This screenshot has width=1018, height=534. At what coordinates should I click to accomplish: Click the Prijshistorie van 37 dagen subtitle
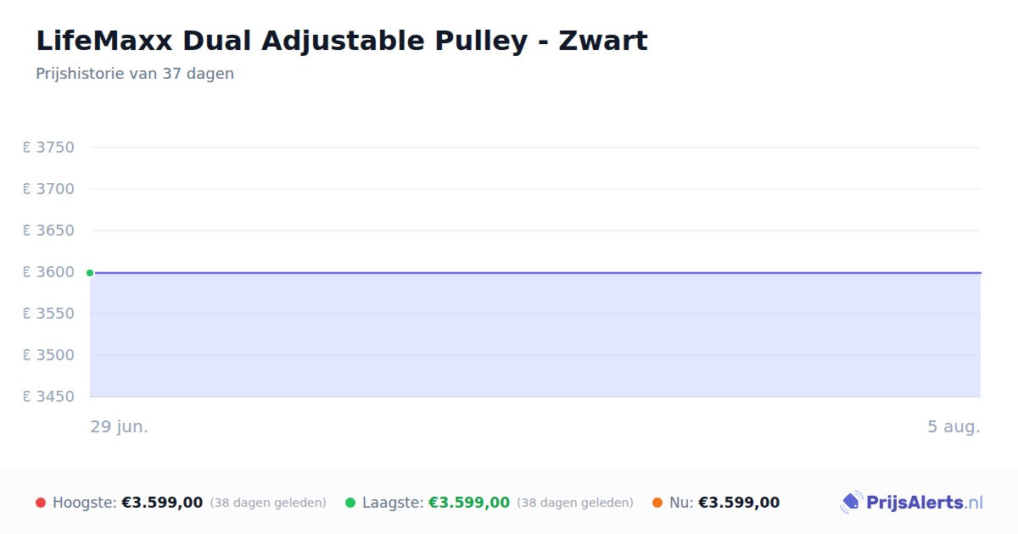click(135, 74)
